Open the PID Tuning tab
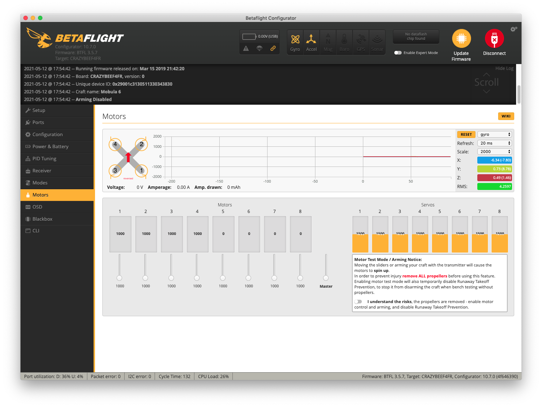The height and width of the screenshot is (407, 542). 57,158
